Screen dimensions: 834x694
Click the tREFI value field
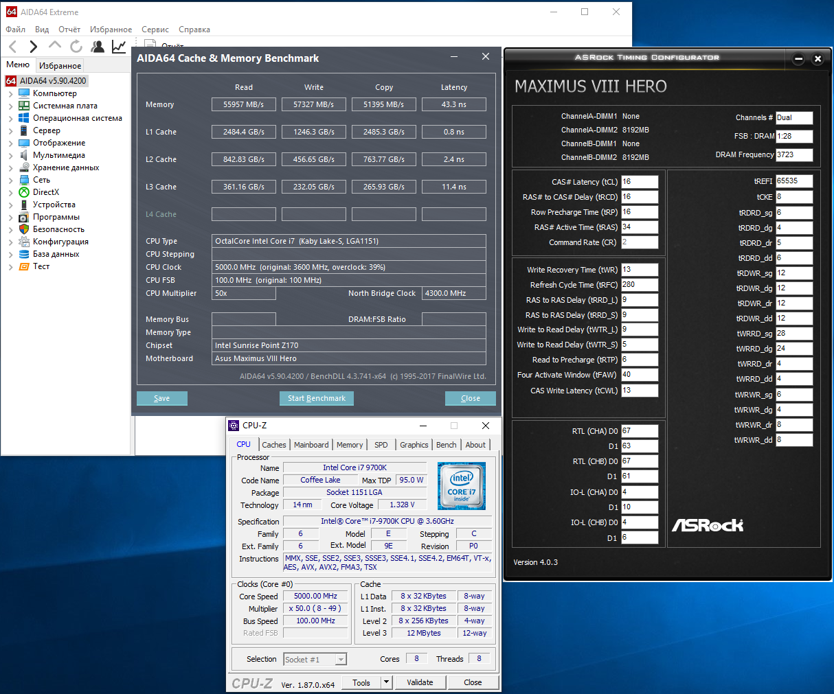[x=793, y=181]
